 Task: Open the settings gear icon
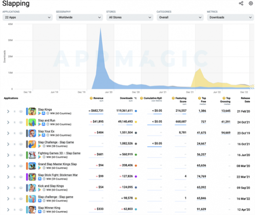251,3
